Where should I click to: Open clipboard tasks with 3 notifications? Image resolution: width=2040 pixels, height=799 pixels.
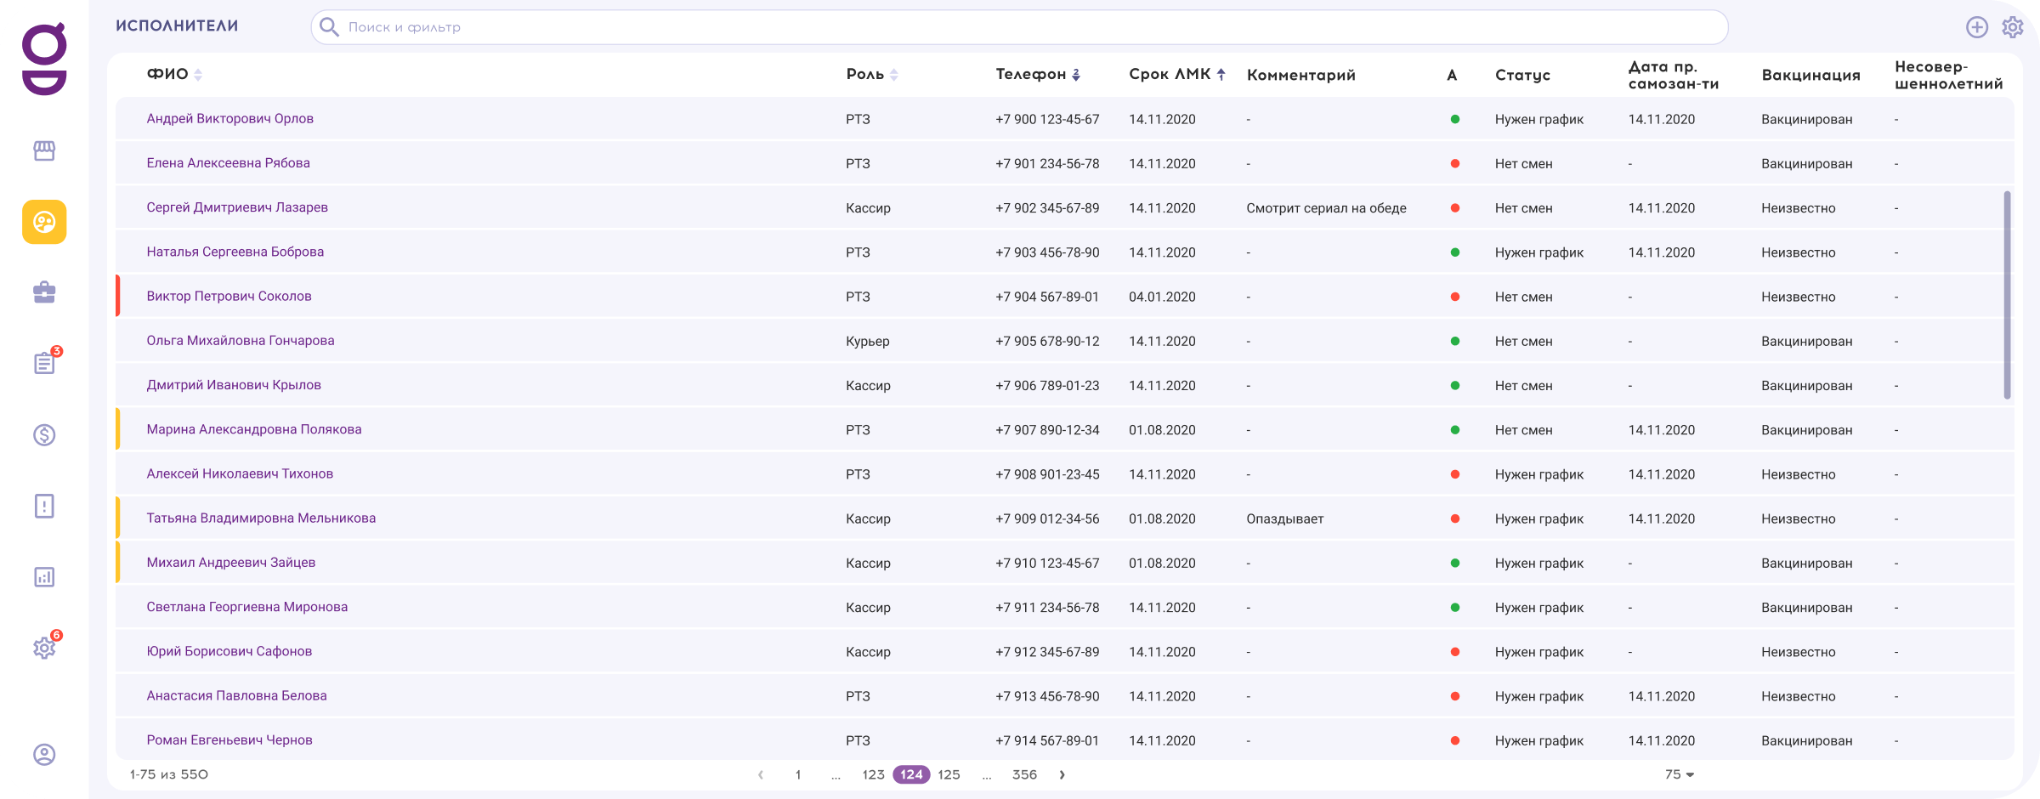coord(44,364)
